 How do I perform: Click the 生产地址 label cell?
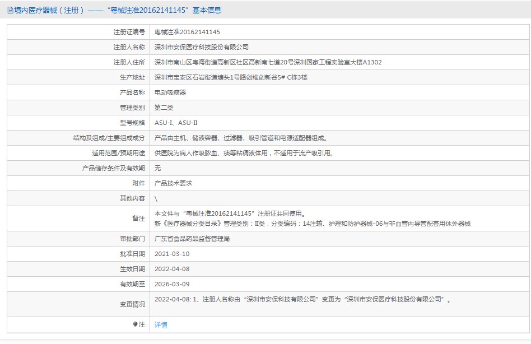tap(78, 77)
